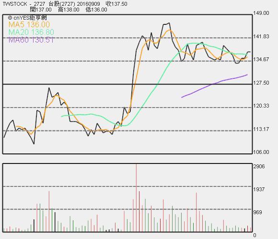Screen dimensions: 278x239
Task: Click the closing price 137.50 text
Action: 116,4
